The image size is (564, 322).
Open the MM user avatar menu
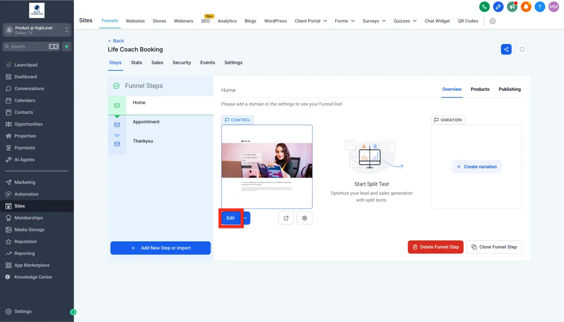[554, 7]
